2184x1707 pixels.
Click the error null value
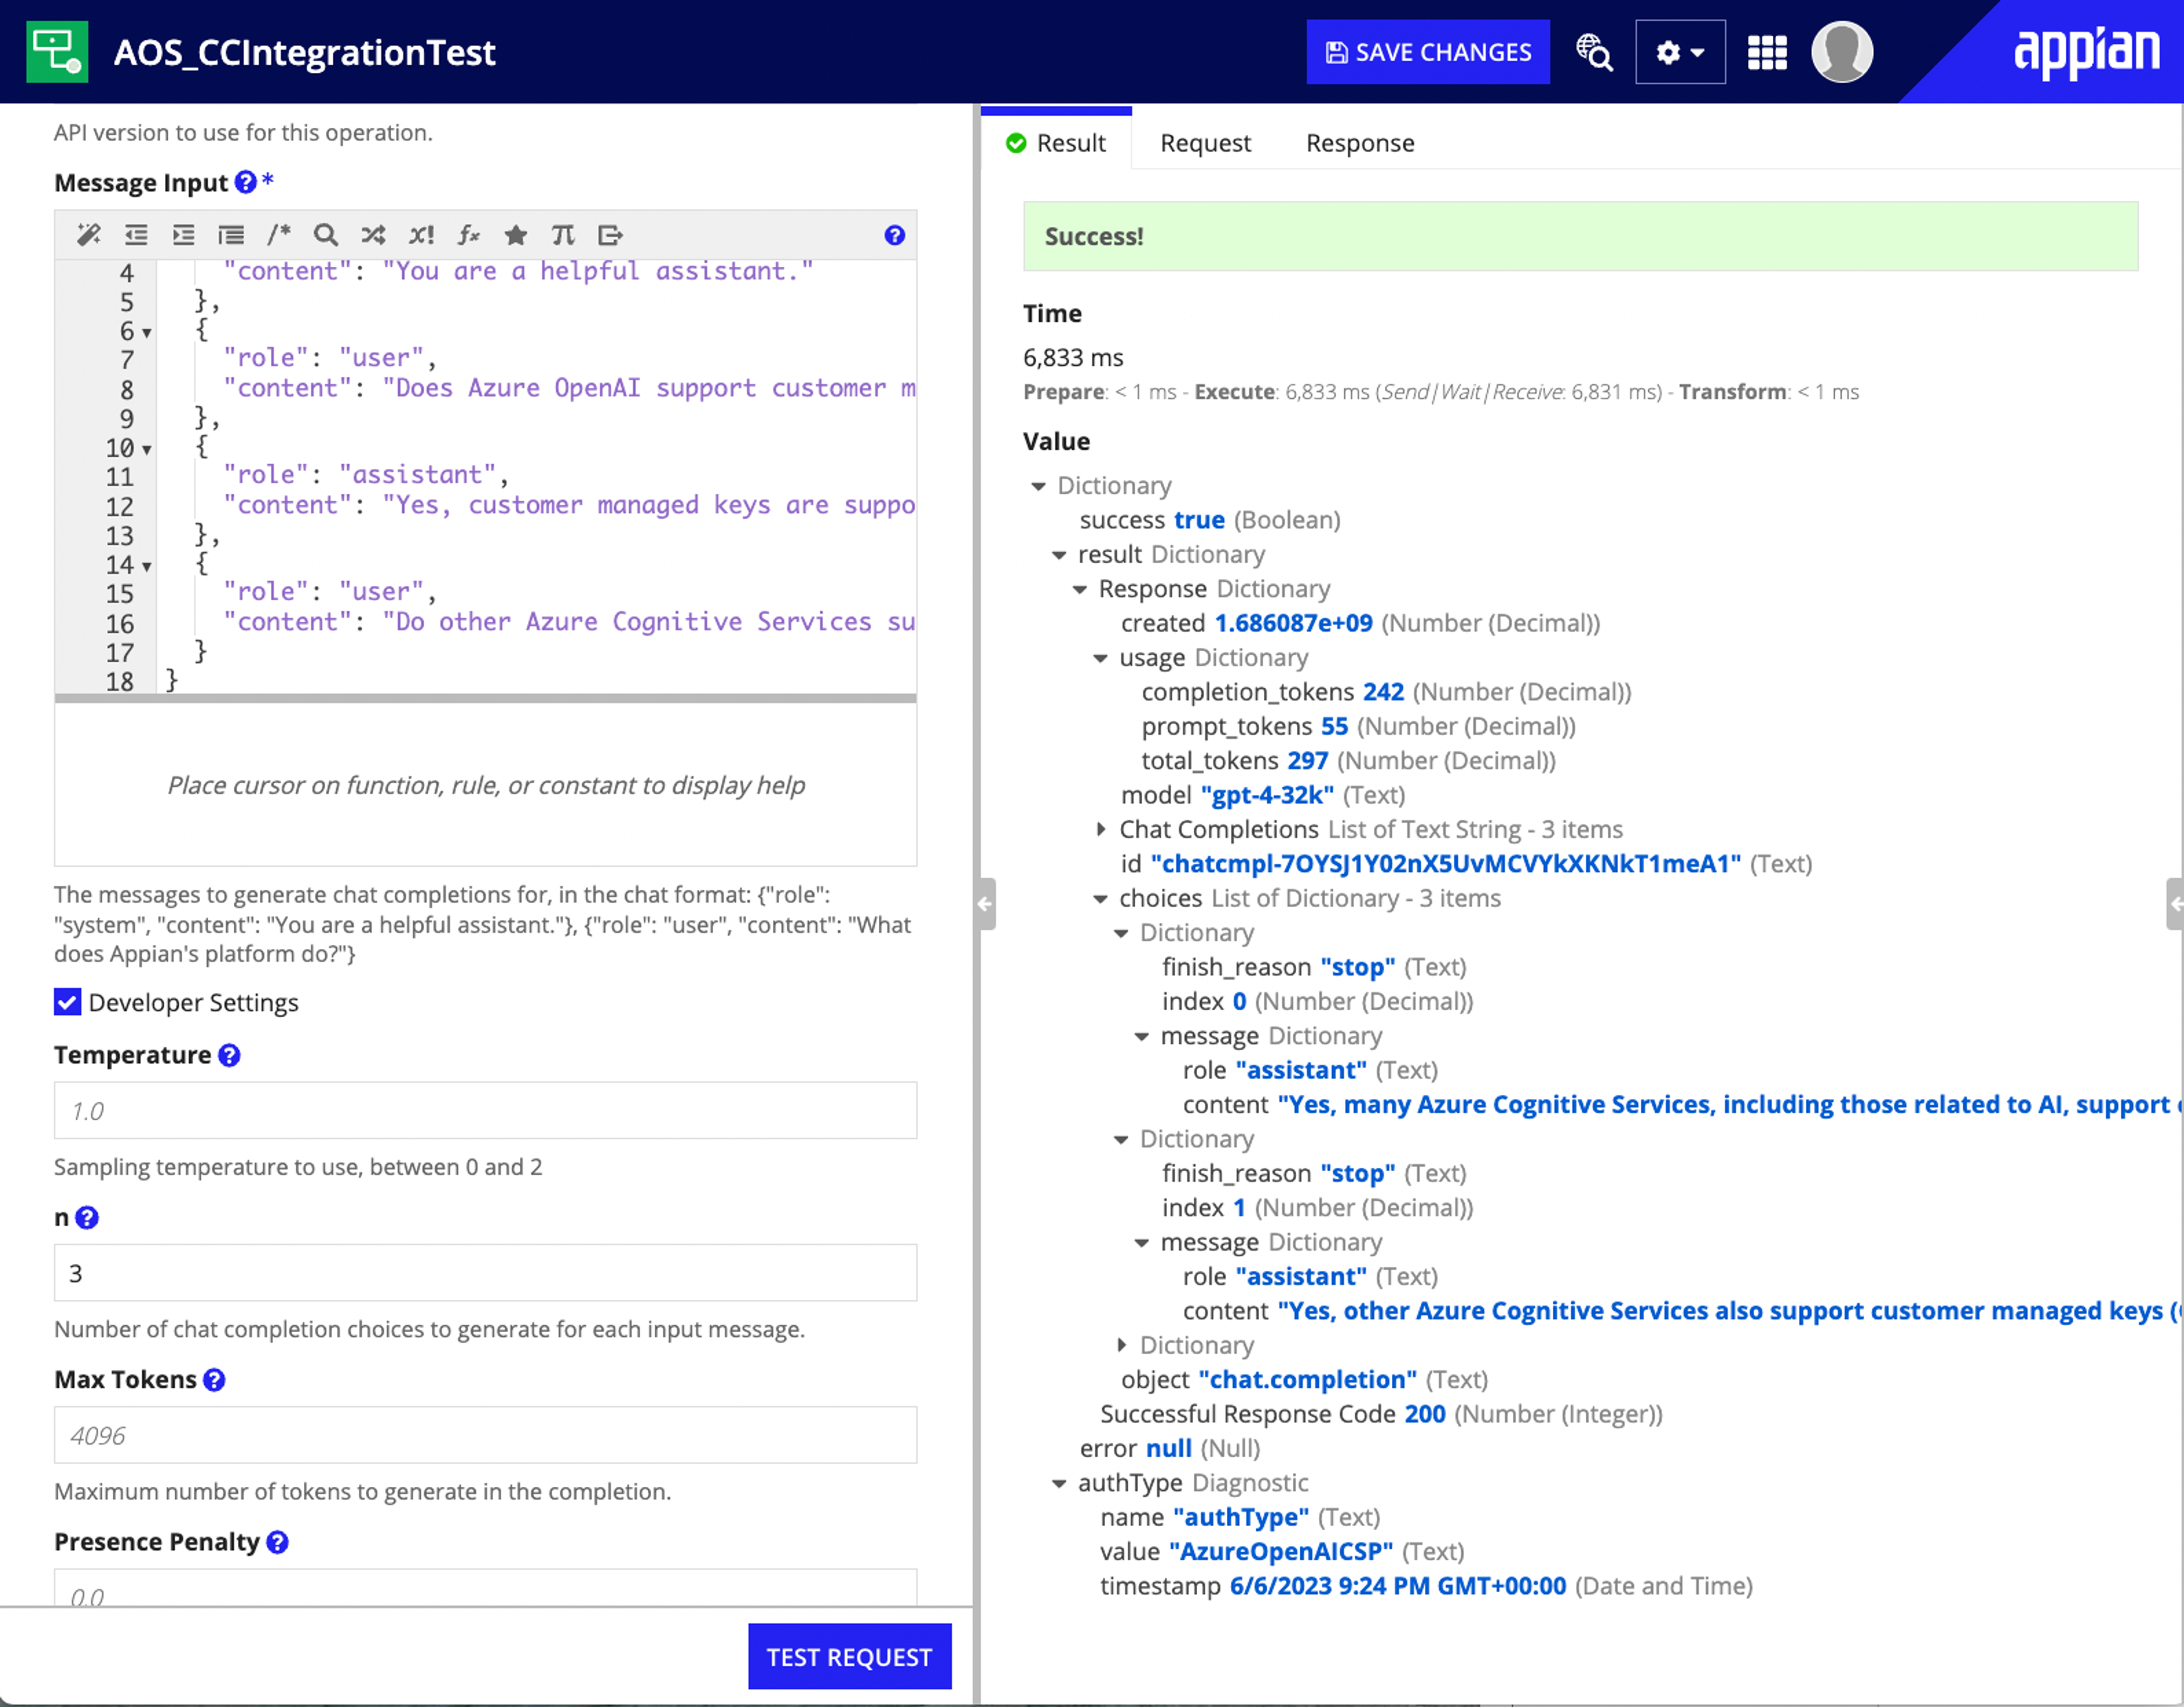point(1169,1449)
